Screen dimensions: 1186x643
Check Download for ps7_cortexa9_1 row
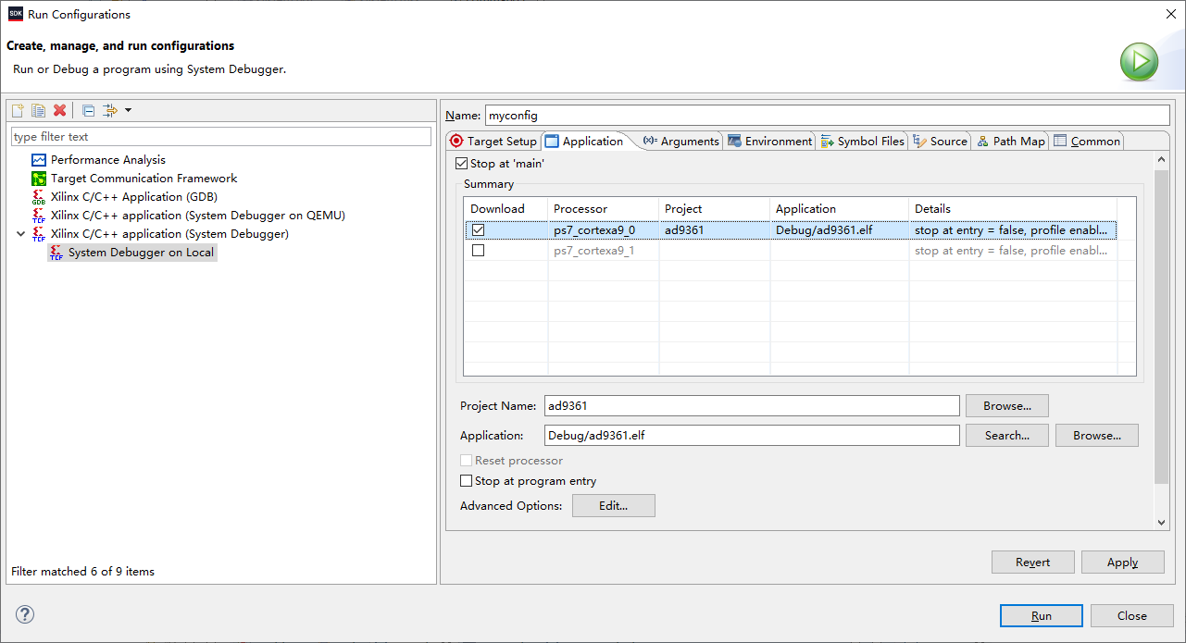coord(478,250)
